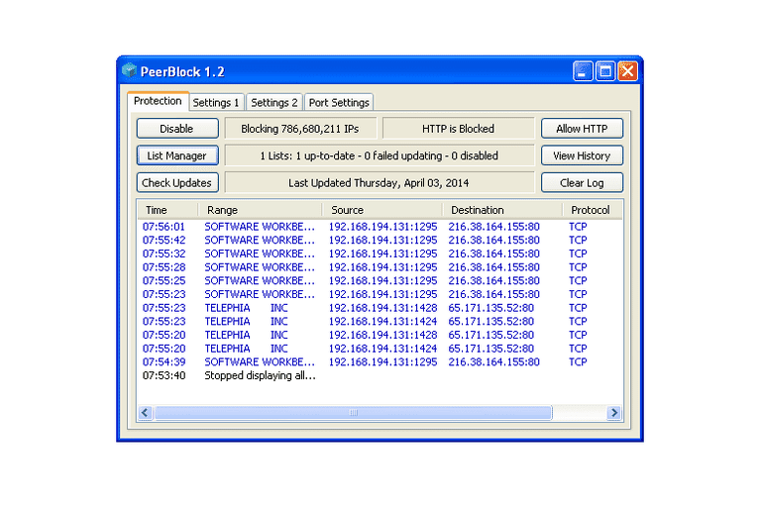This screenshot has width=761, height=507.
Task: Sort log by the Range column header
Action: coord(261,210)
